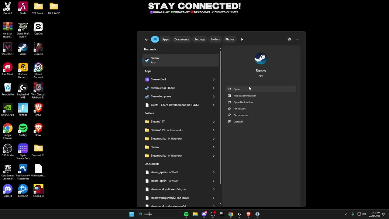Screen dimensions: 389x219
Task: Filter search results by Photos
Action: [230, 39]
